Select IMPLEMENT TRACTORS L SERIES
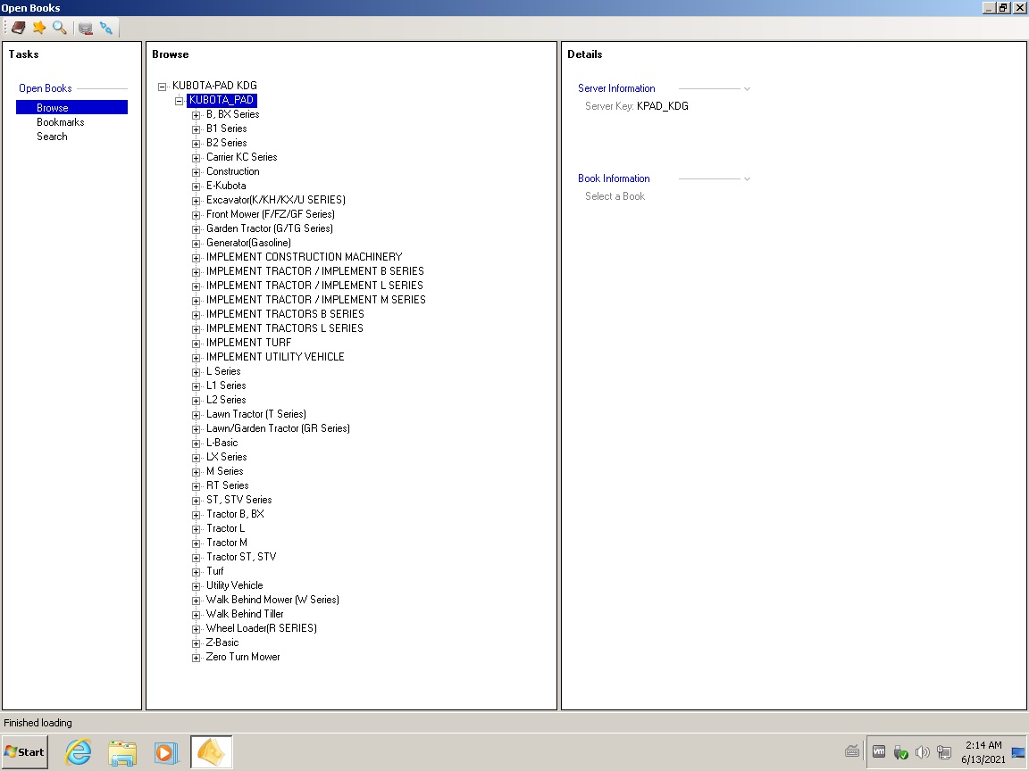Viewport: 1029px width, 771px height. (x=284, y=327)
